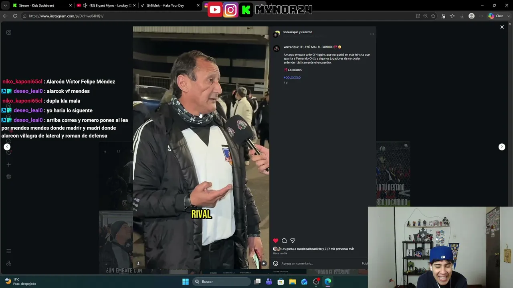Open post more options three dots
This screenshot has height=288, width=513.
tap(372, 34)
